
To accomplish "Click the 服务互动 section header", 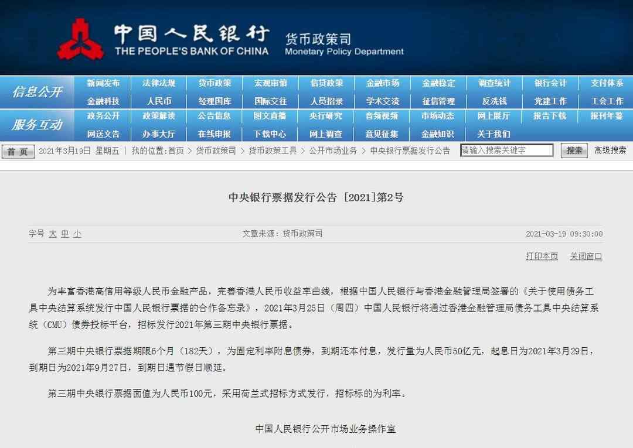I will coord(37,125).
